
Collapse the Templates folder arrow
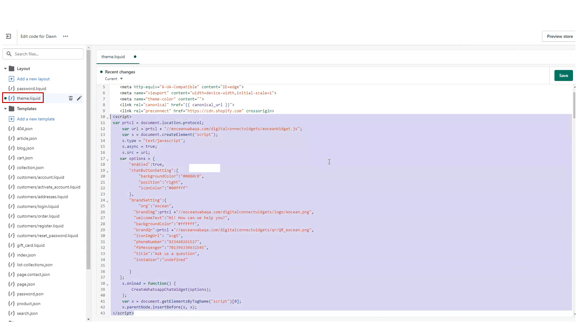5,109
